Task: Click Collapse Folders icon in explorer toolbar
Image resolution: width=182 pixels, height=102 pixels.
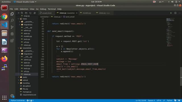Action: coord(35,13)
